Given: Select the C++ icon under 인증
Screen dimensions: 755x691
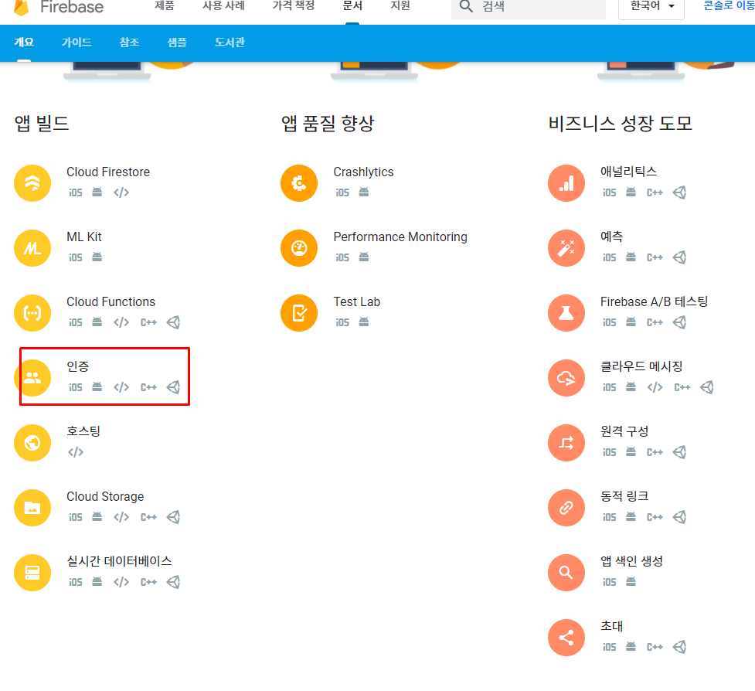Looking at the screenshot, I should tap(149, 387).
